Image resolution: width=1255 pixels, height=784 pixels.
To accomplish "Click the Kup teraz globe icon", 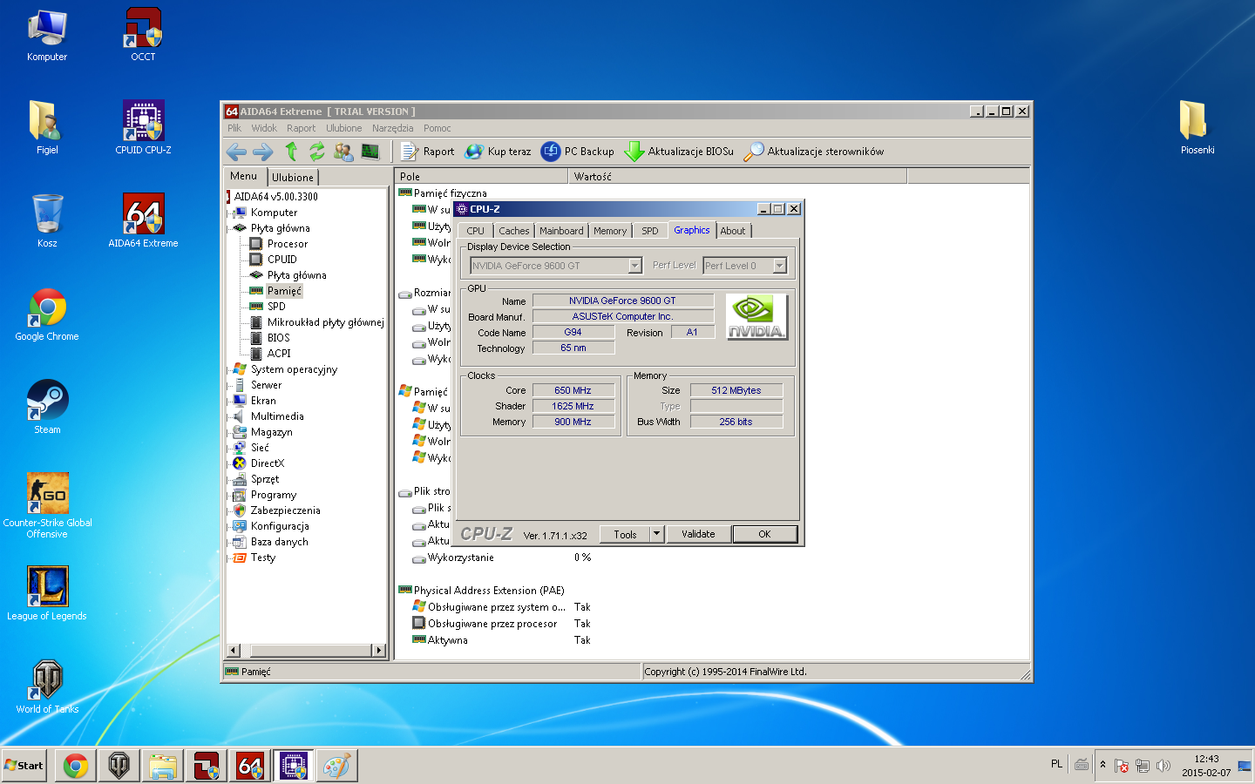I will [473, 151].
